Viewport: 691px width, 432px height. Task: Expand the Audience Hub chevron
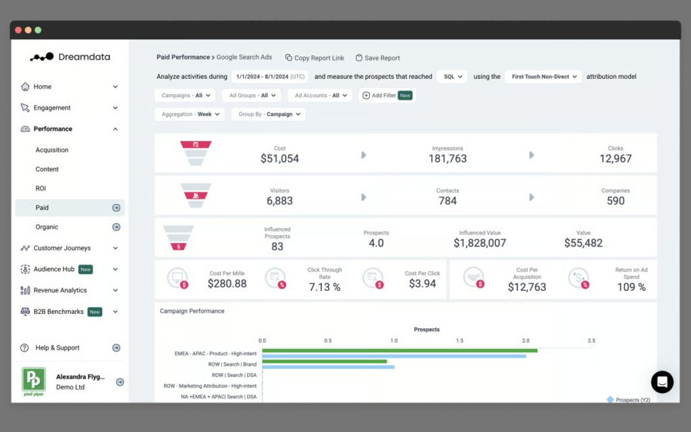point(115,269)
